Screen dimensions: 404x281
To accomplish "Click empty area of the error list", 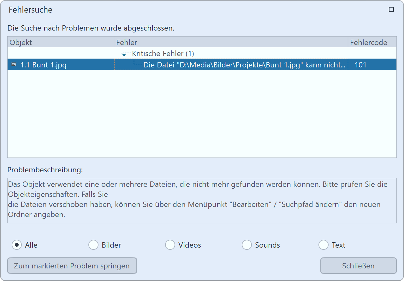I will [202, 120].
